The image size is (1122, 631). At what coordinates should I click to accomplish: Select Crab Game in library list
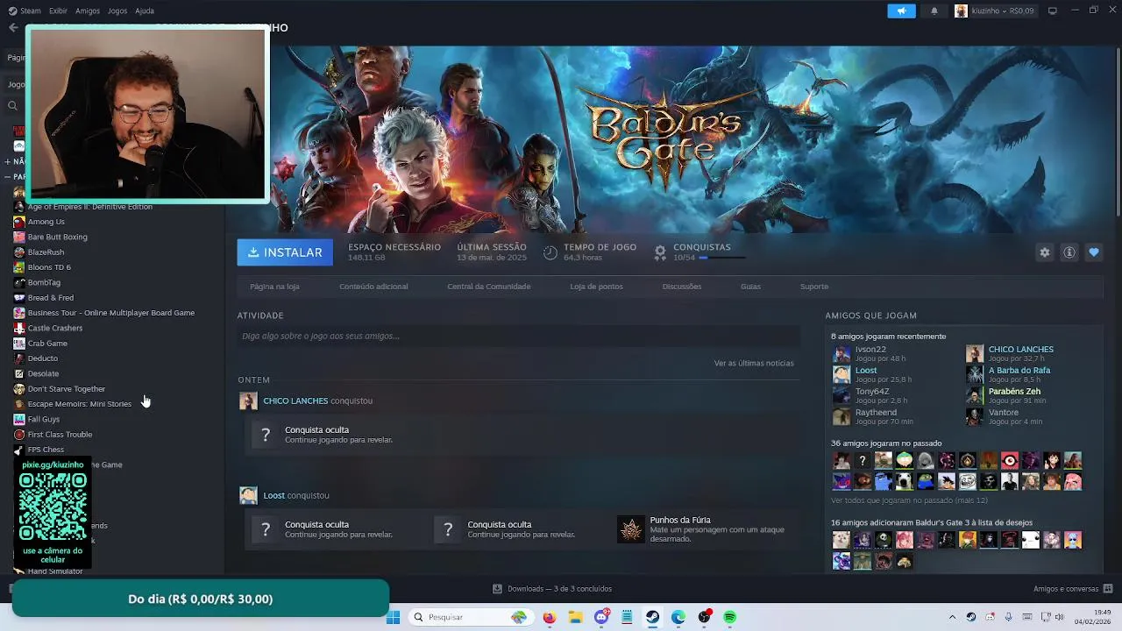pos(47,344)
